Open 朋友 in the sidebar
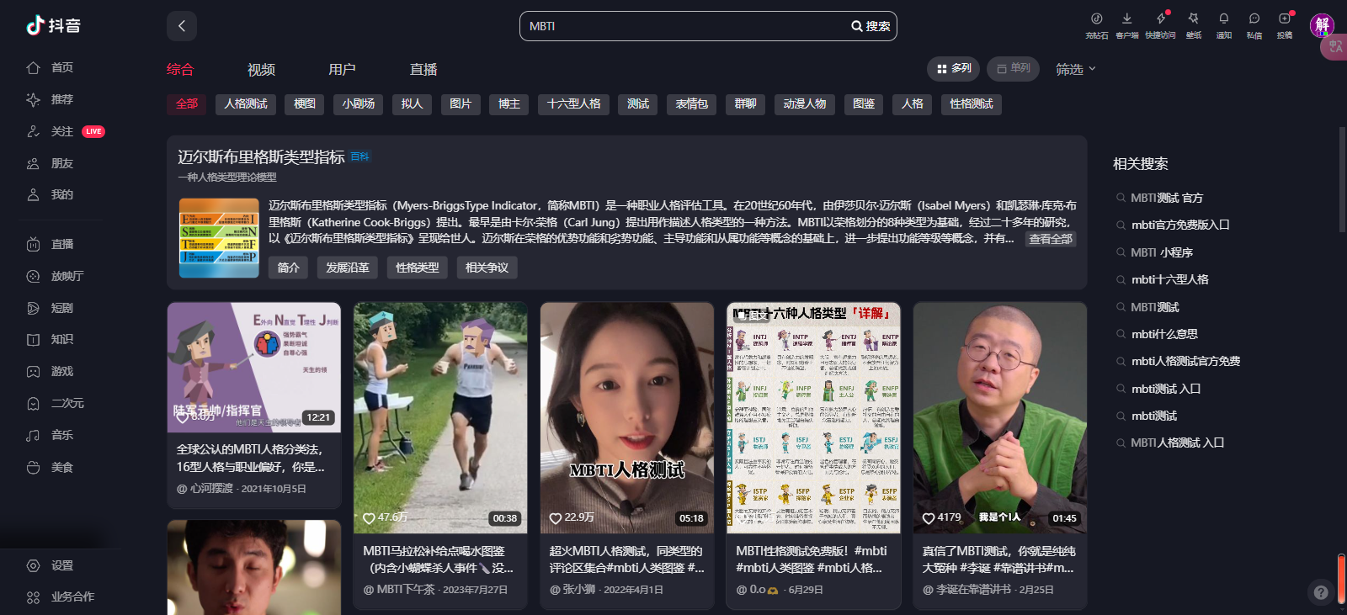Viewport: 1347px width, 615px height. [51, 163]
